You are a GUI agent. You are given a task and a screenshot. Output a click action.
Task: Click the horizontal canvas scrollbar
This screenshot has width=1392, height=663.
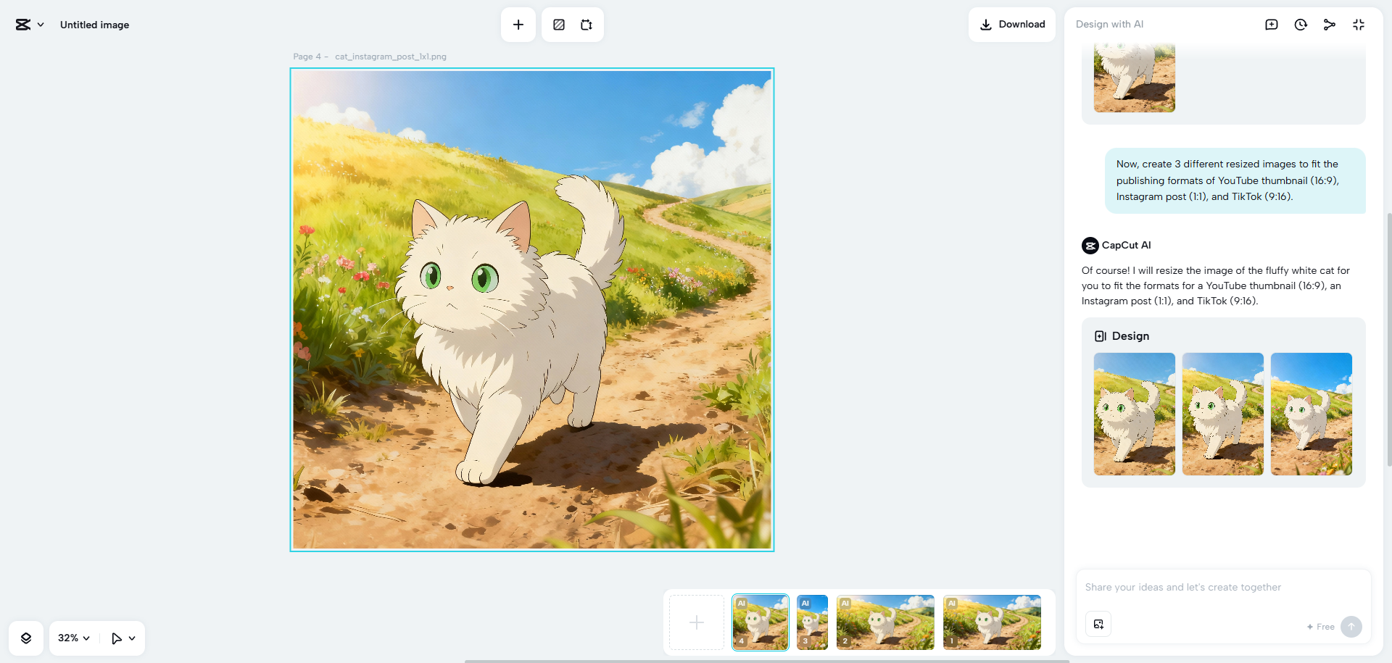[767, 661]
